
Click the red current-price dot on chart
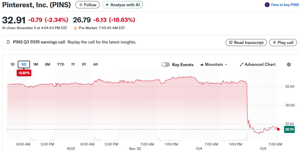(278, 129)
